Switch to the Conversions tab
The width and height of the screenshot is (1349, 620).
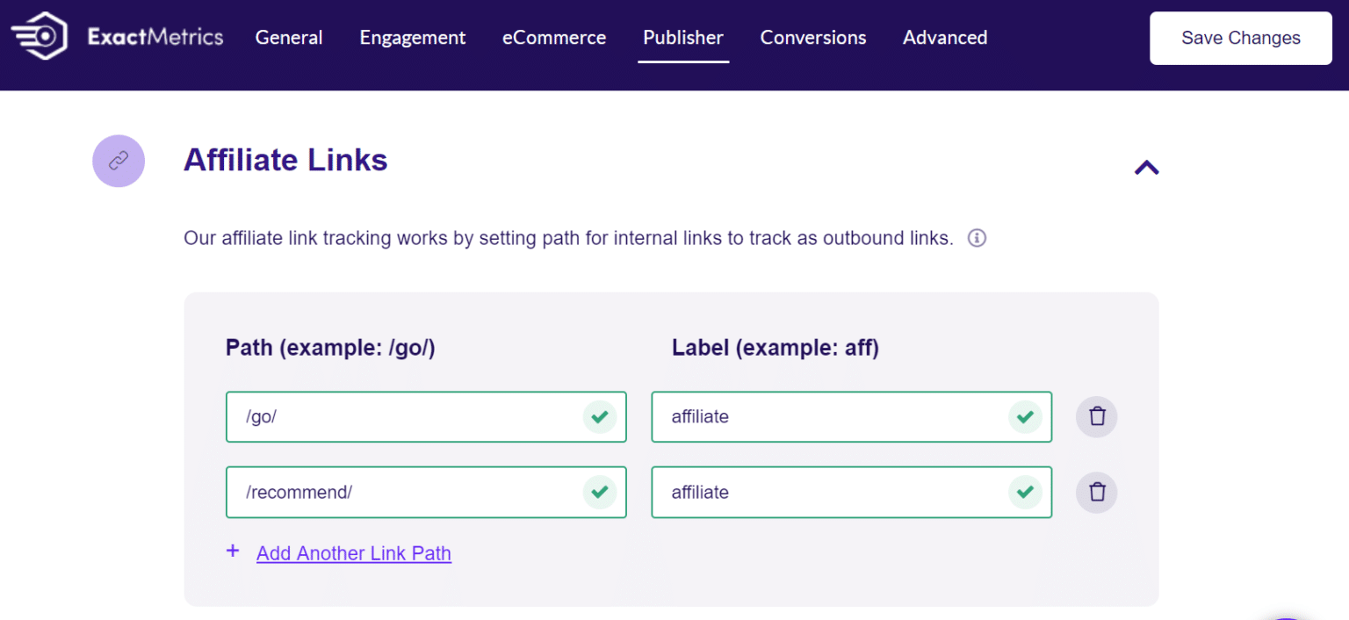812,38
